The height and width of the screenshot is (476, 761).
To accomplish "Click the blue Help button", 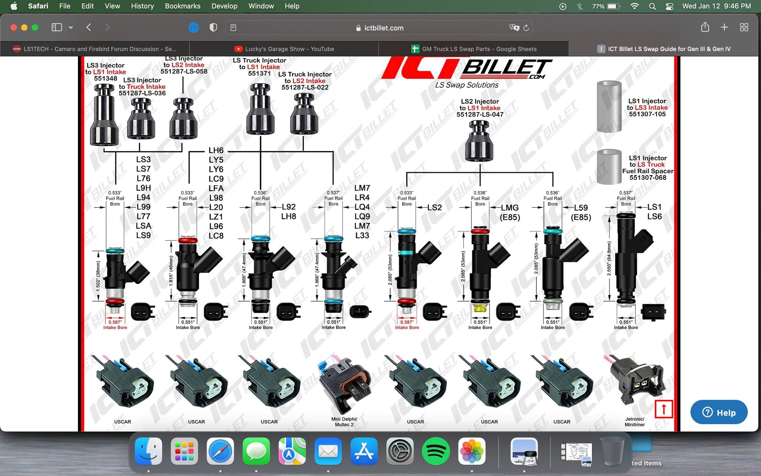I will click(718, 412).
